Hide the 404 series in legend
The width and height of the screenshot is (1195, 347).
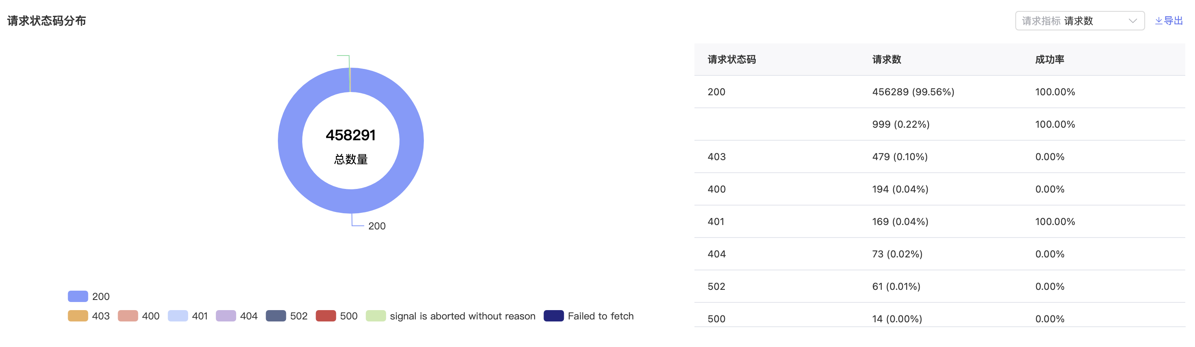click(236, 316)
